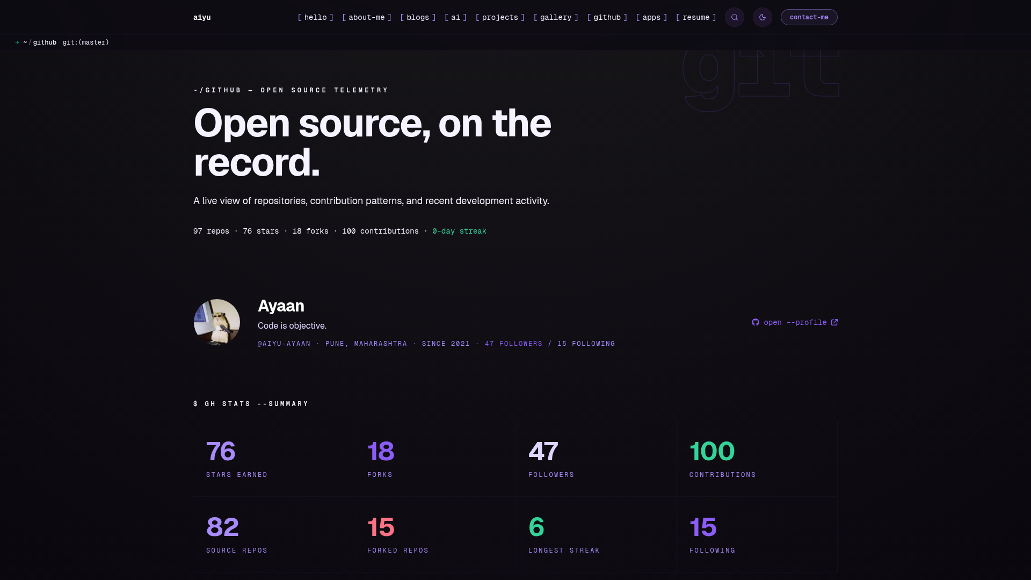Click the @AIYU-AYAAN handle
Viewport: 1031px width, 580px height.
tap(284, 344)
